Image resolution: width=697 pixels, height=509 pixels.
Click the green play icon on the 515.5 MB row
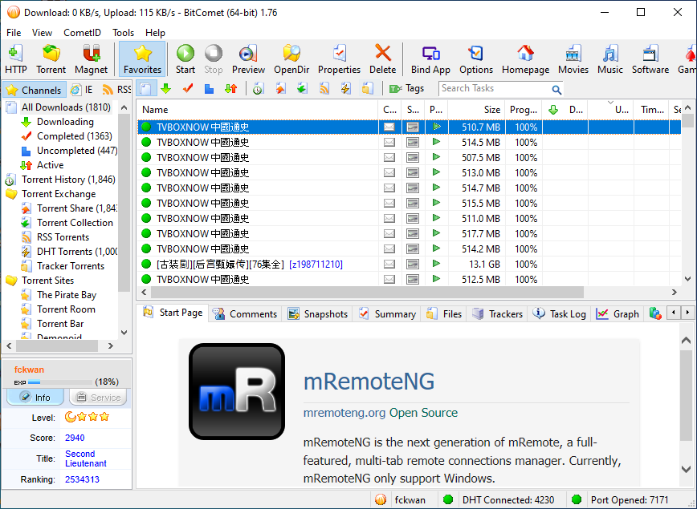(x=436, y=203)
